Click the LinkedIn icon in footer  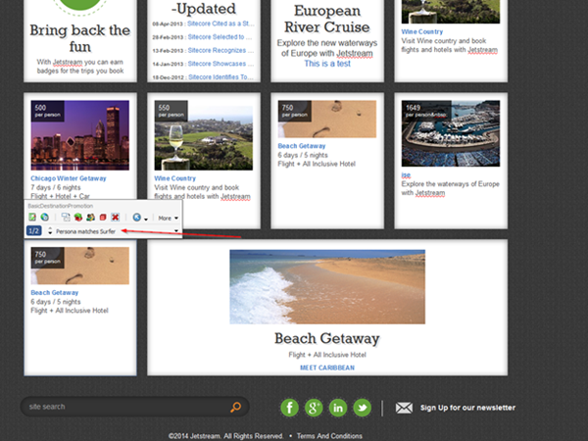338,408
